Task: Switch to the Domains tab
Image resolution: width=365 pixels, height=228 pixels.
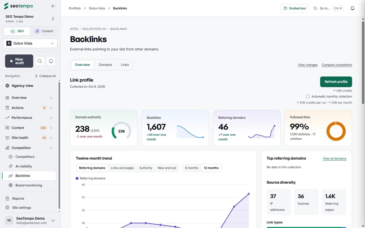Action: tap(105, 65)
